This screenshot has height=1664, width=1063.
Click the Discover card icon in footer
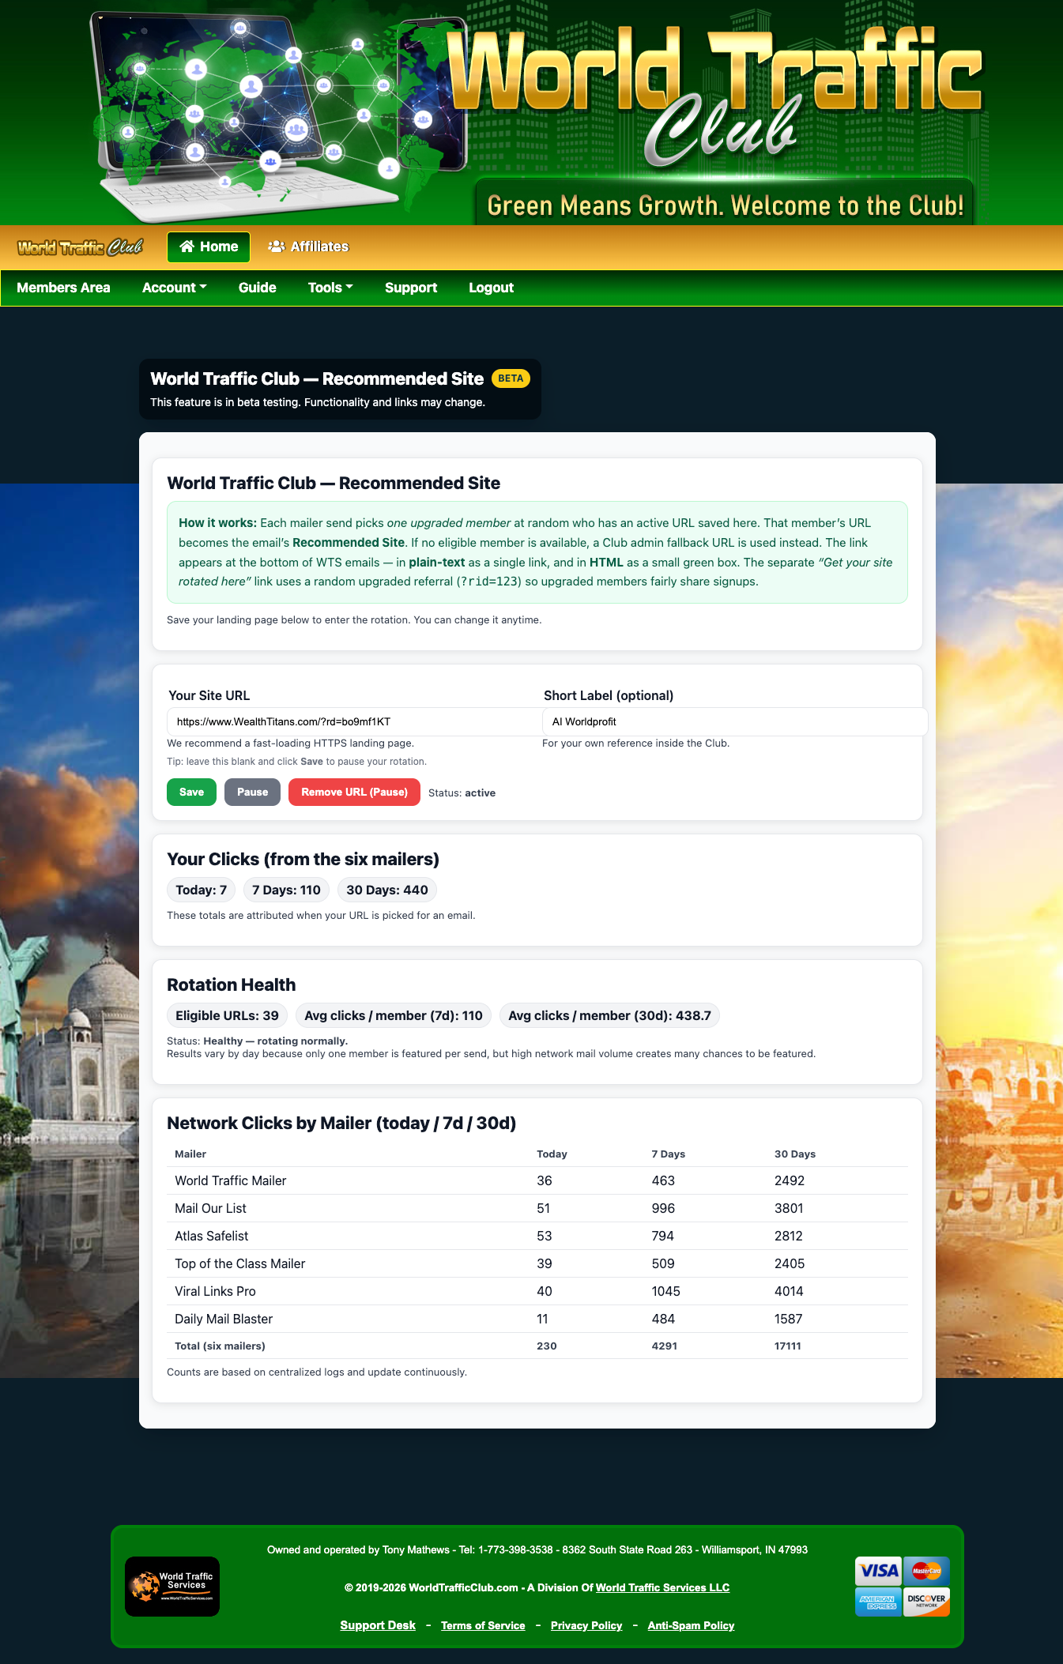click(926, 1602)
